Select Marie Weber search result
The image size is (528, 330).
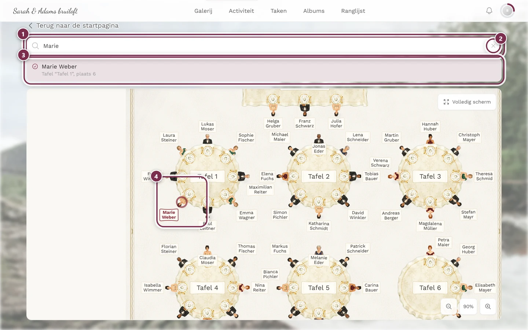(264, 70)
